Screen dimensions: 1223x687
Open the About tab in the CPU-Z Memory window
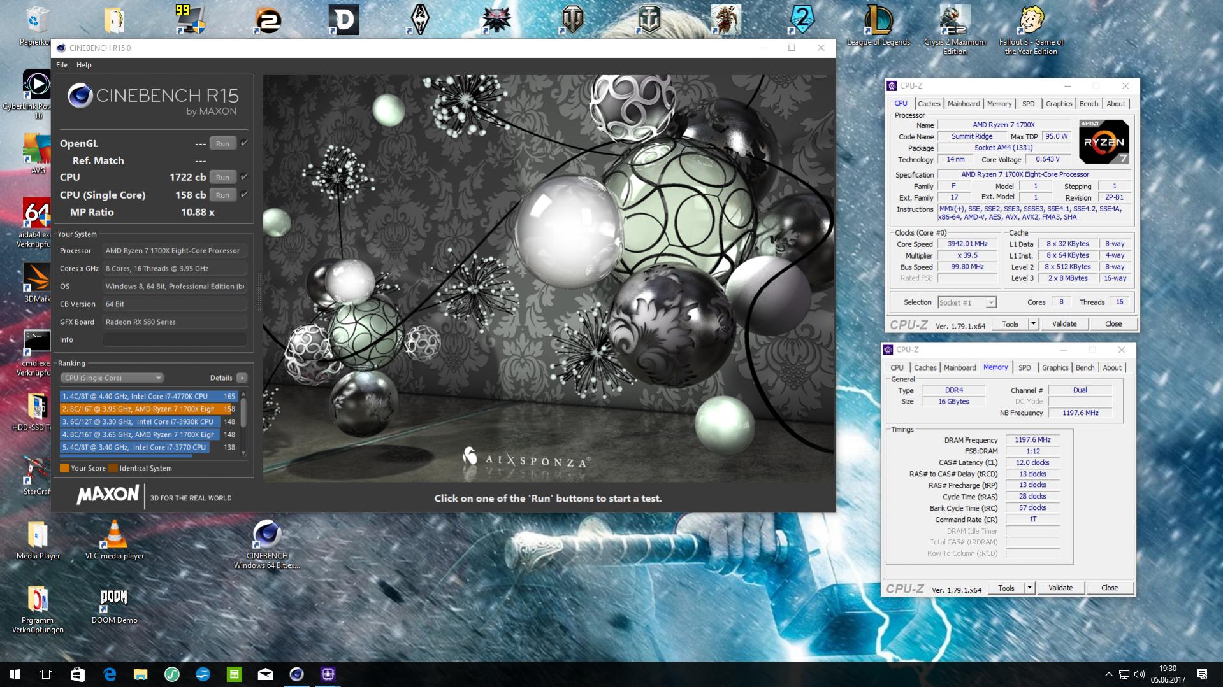point(1112,367)
